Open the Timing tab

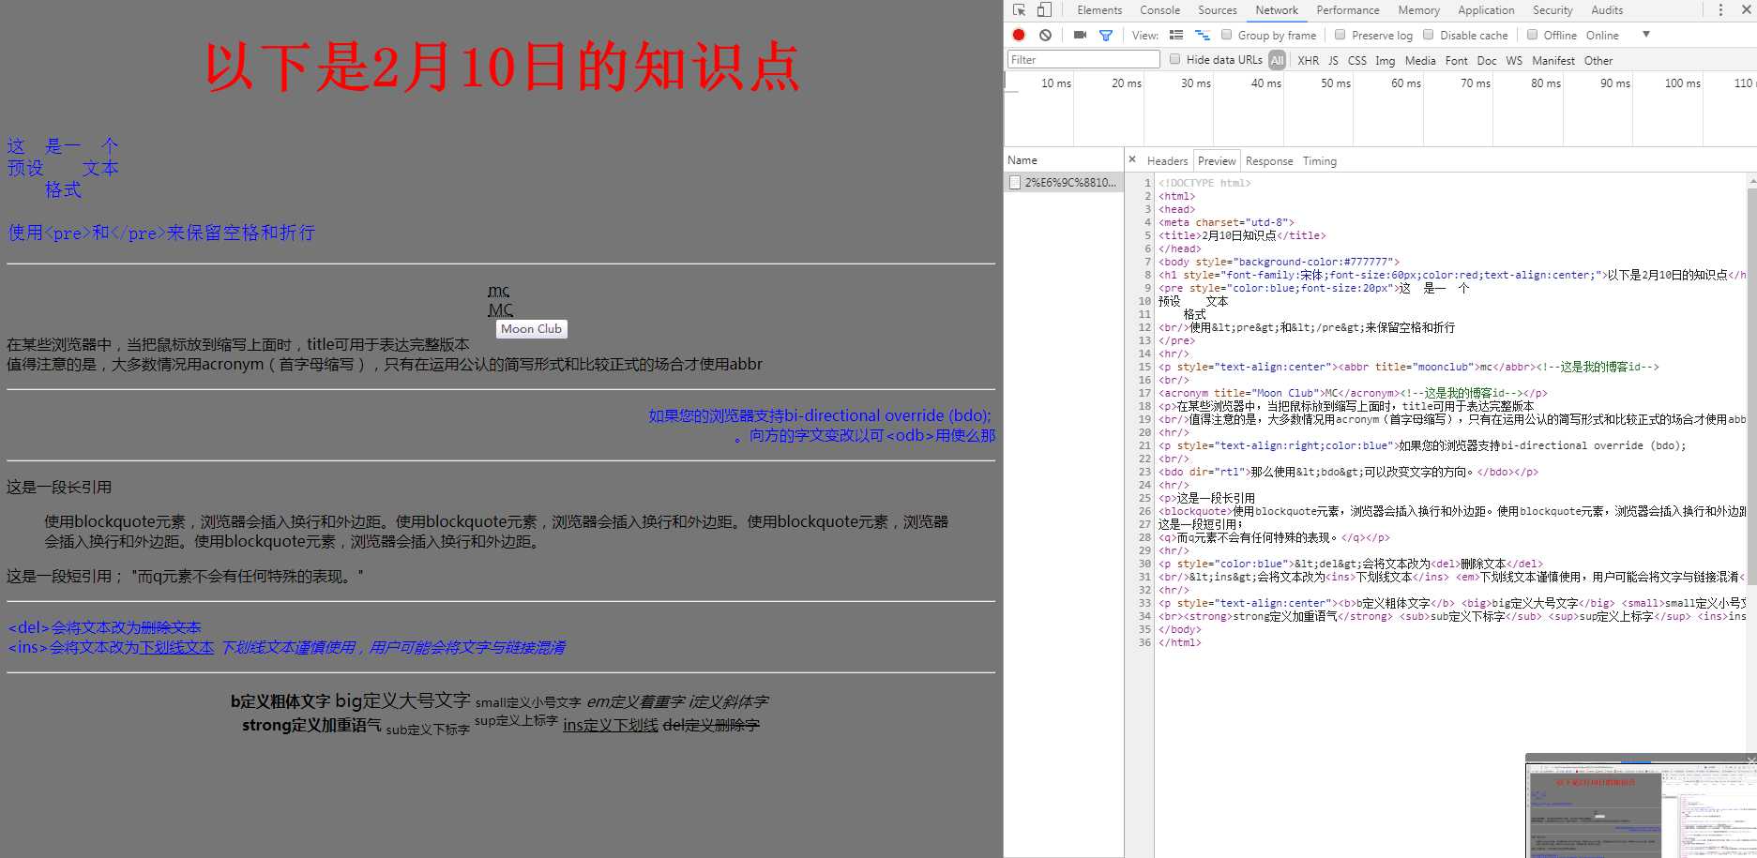(x=1319, y=161)
